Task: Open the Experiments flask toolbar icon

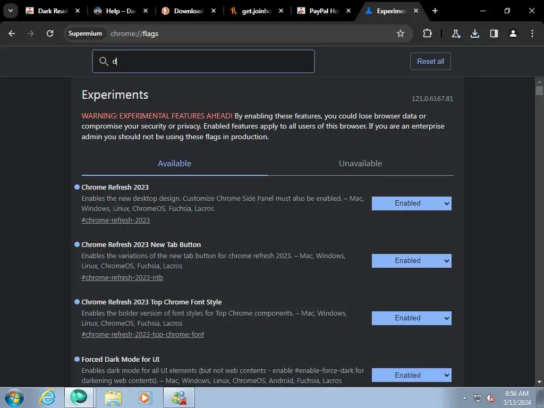Action: 455,33
